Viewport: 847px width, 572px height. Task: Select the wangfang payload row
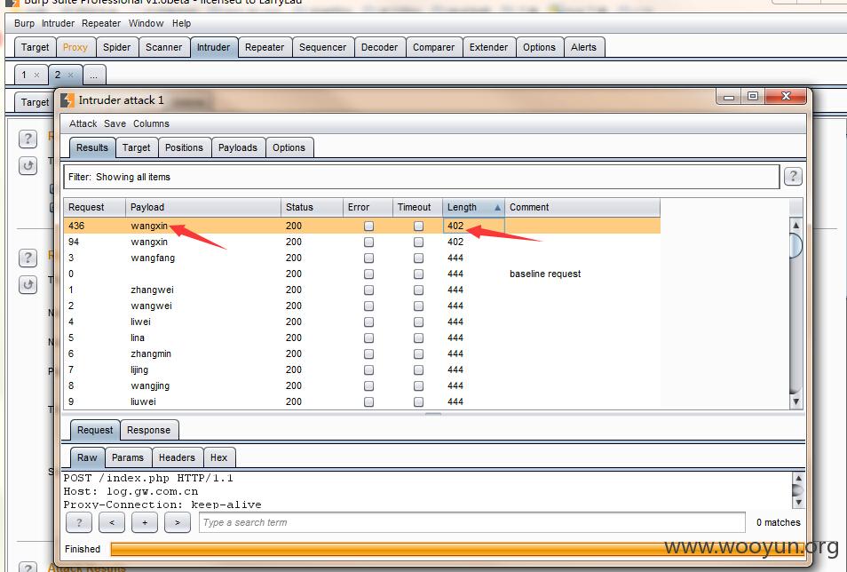[x=362, y=258]
